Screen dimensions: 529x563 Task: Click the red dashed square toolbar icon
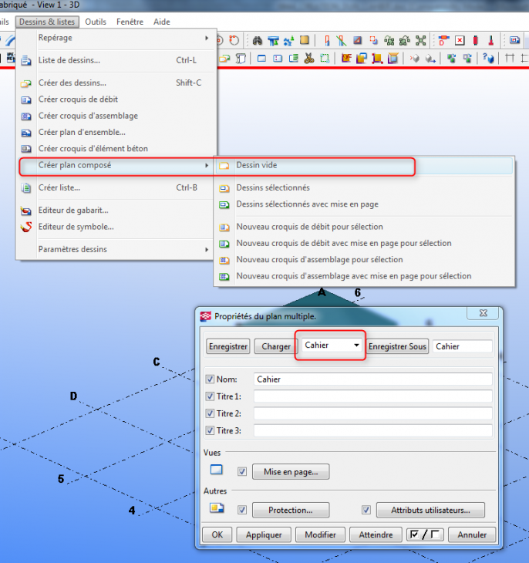pyautogui.click(x=373, y=40)
